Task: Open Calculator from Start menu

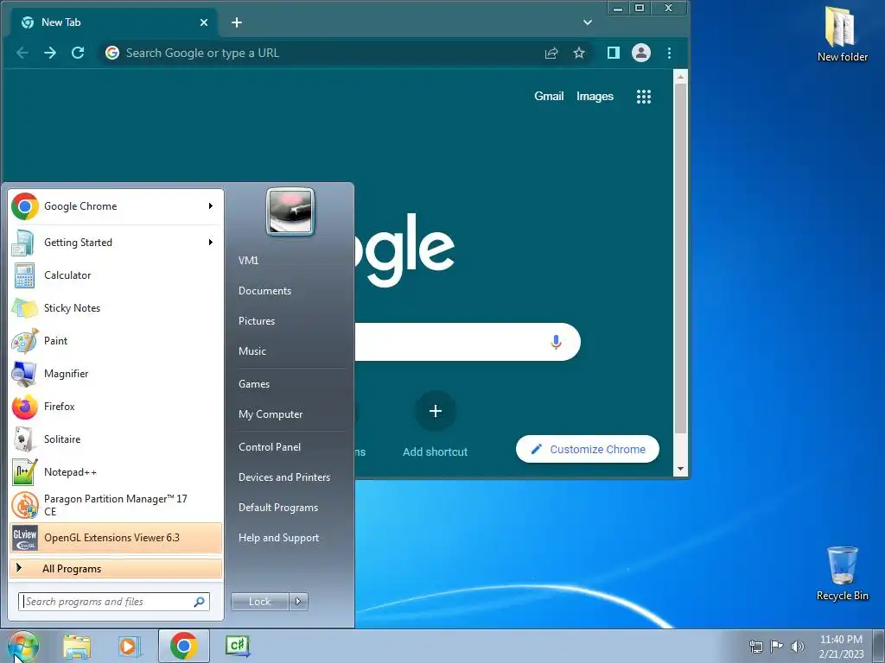Action: click(116, 275)
